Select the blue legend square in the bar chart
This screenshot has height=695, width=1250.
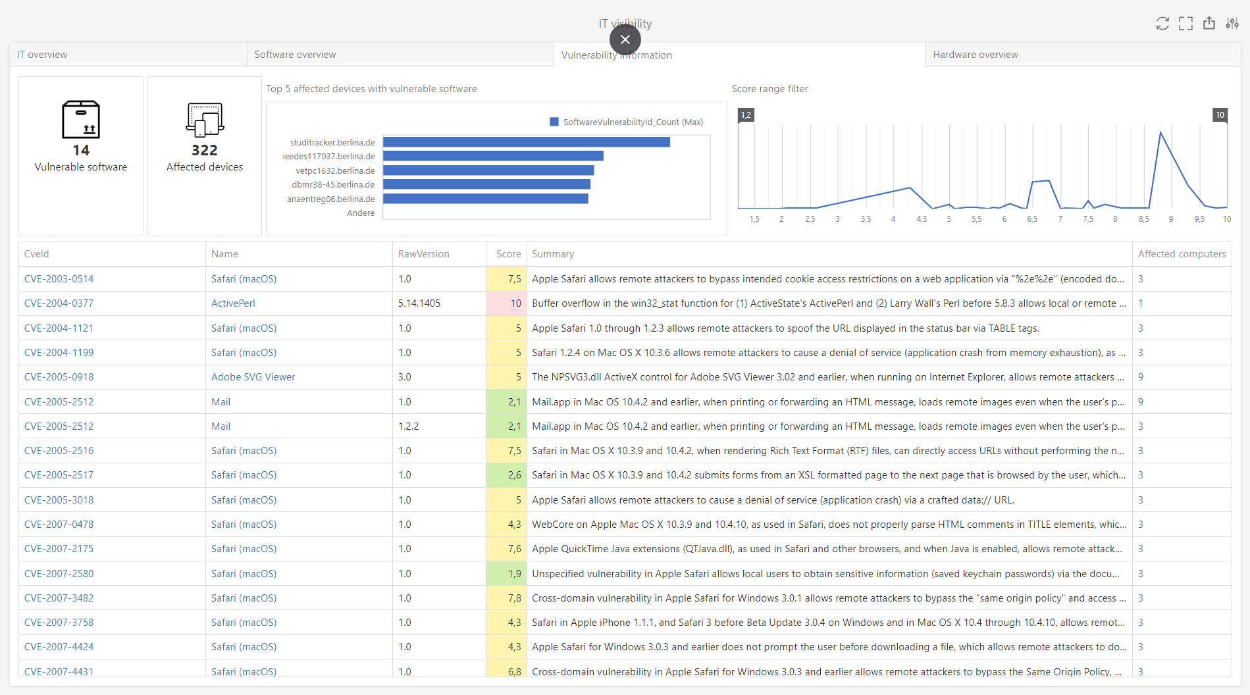click(x=554, y=122)
